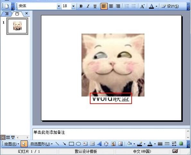
Task: Align text to the left
Action: (104, 6)
